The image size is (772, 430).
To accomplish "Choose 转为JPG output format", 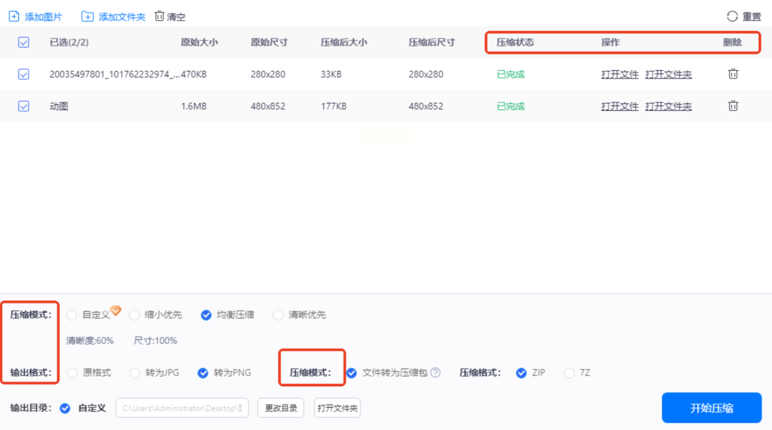I will [x=135, y=373].
